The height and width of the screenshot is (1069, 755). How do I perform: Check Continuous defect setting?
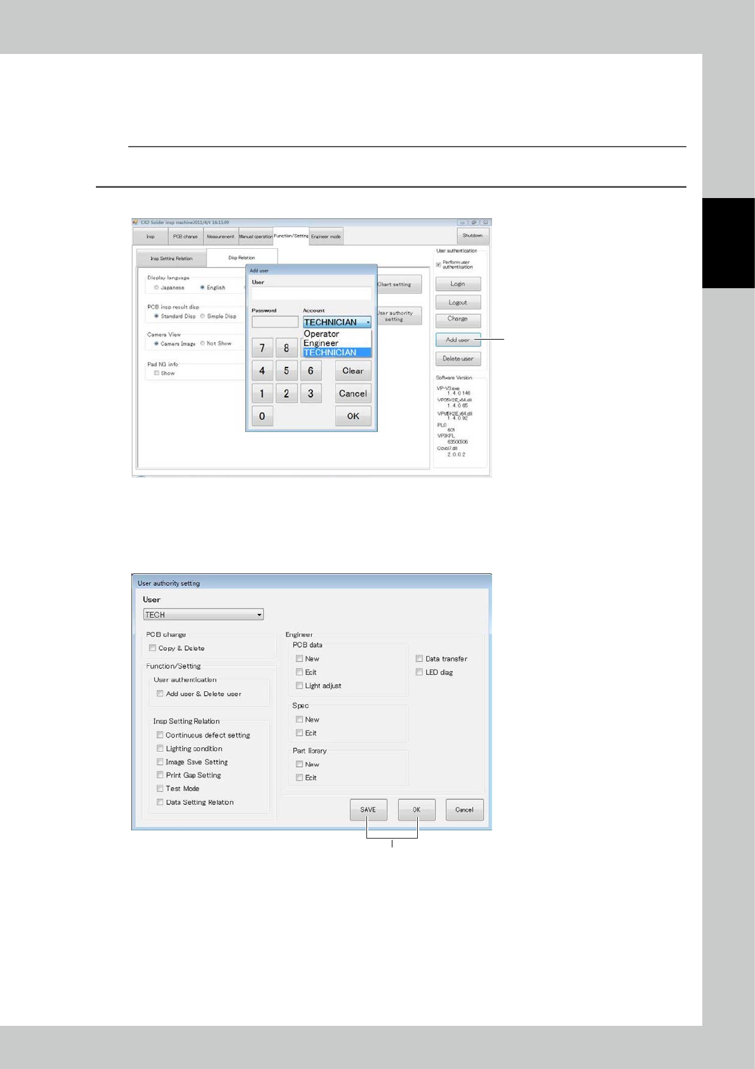pyautogui.click(x=160, y=735)
